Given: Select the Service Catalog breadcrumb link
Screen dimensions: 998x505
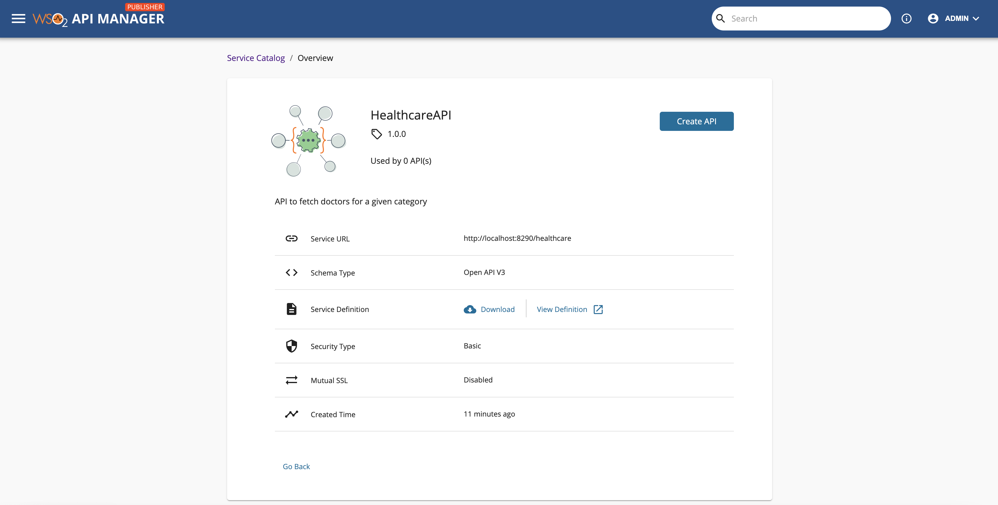Looking at the screenshot, I should pos(255,58).
